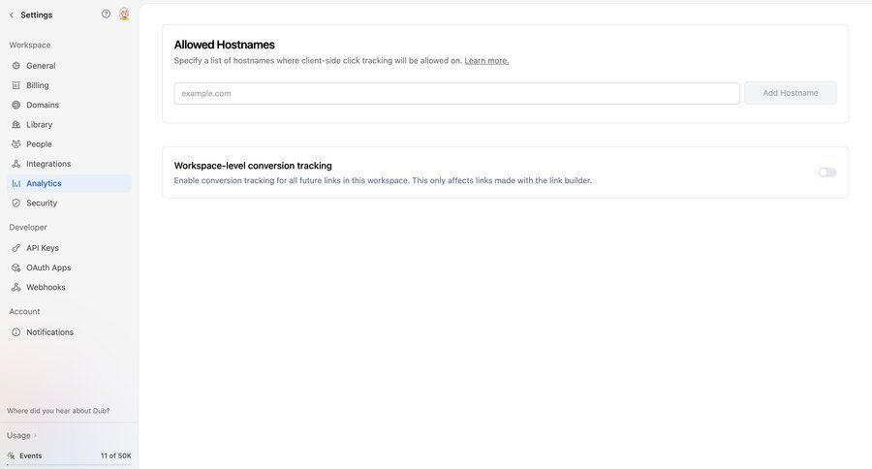The height and width of the screenshot is (469, 872).
Task: Click the Billing receipt icon
Action: 16,85
